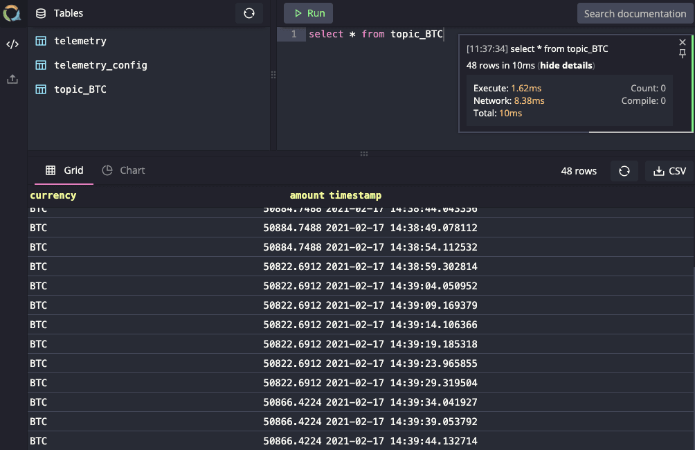695x450 pixels.
Task: Expand the topic_BTC table columns
Action: click(x=80, y=89)
